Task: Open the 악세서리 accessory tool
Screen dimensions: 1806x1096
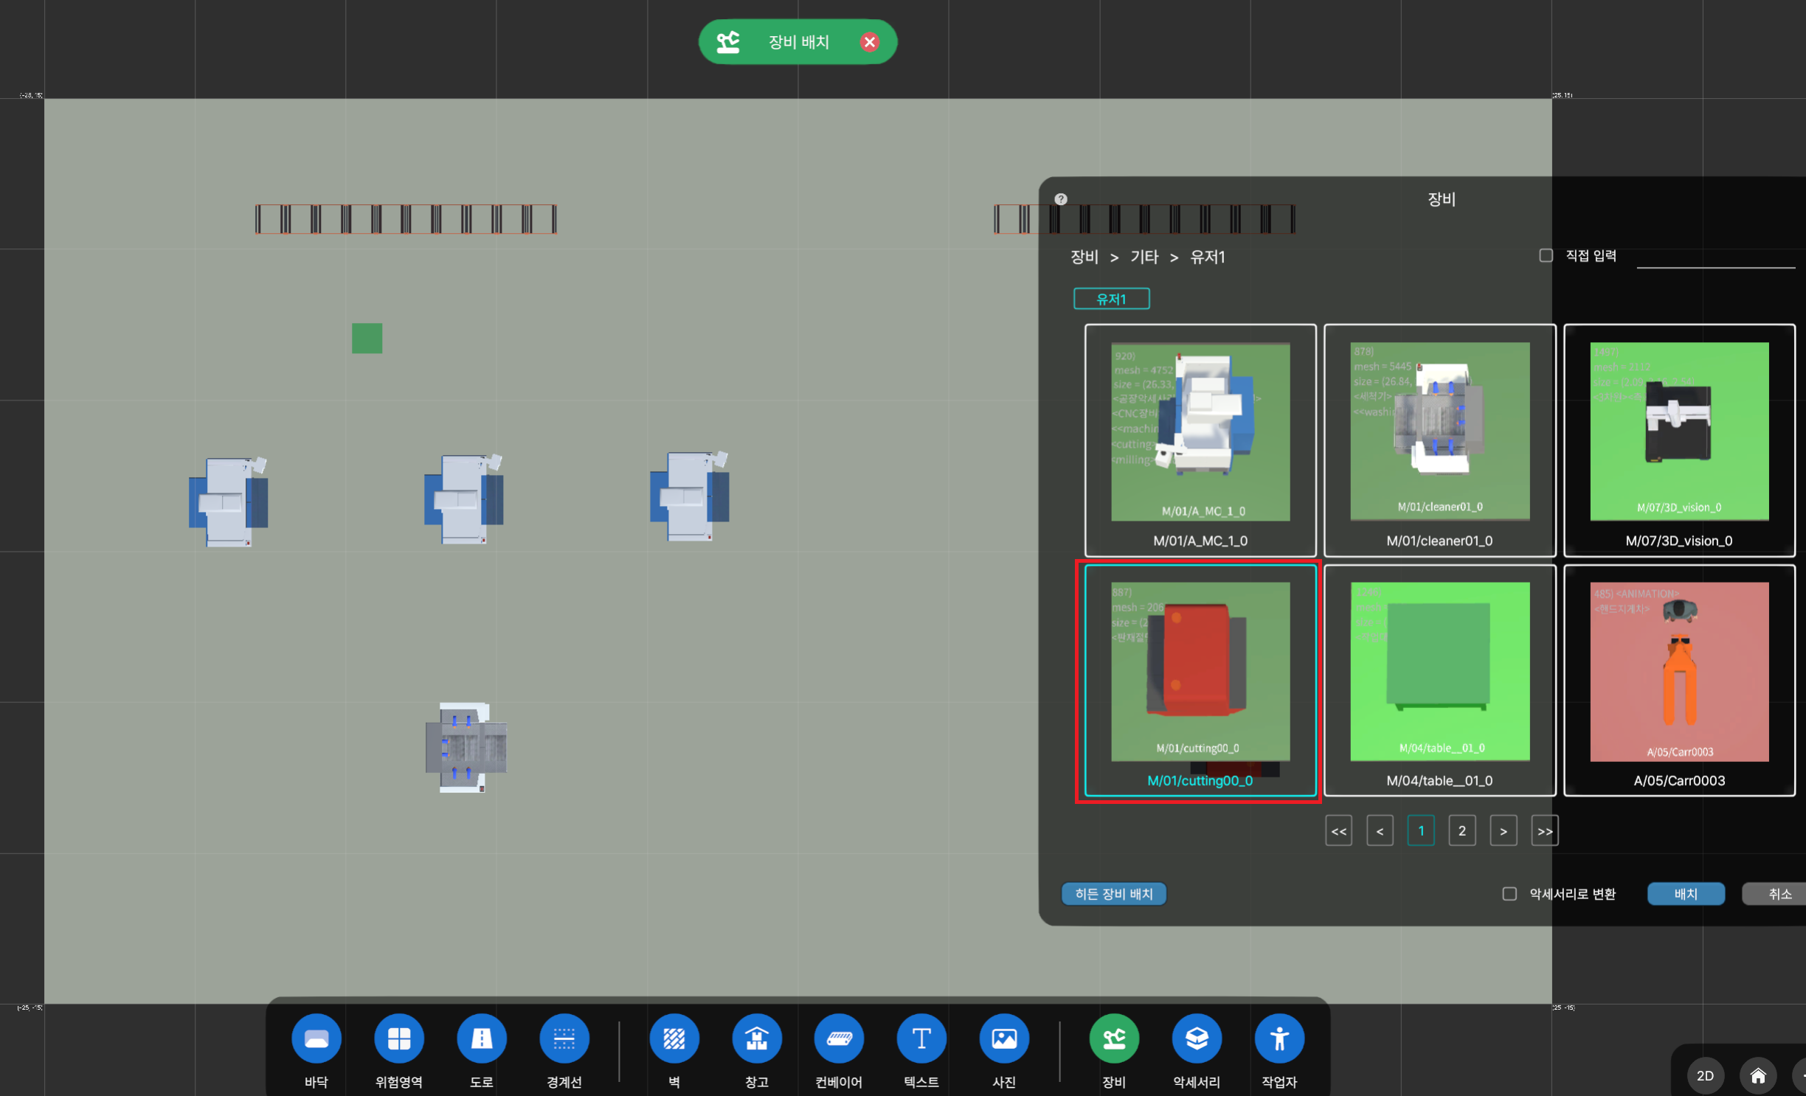Action: 1196,1038
